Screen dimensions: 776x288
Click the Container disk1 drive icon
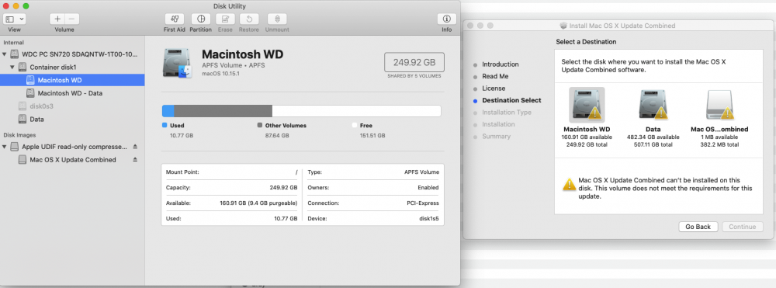[23, 67]
